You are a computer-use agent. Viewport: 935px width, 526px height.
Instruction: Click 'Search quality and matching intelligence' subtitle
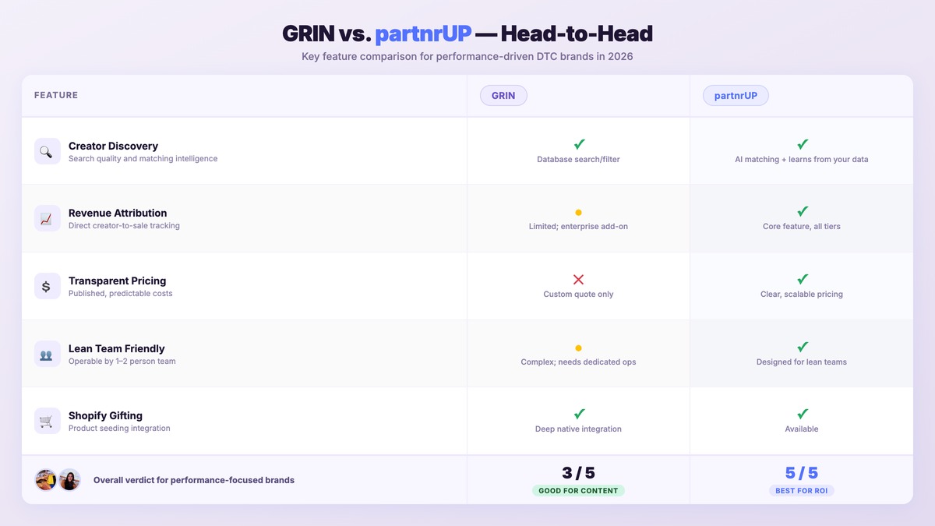coord(143,159)
